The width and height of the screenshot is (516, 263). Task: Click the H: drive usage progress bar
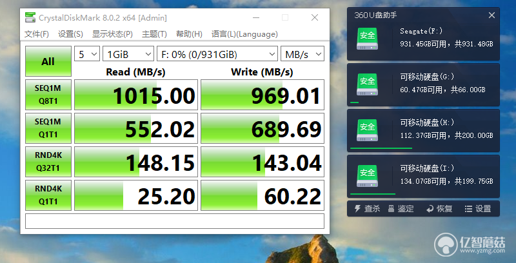click(381, 148)
